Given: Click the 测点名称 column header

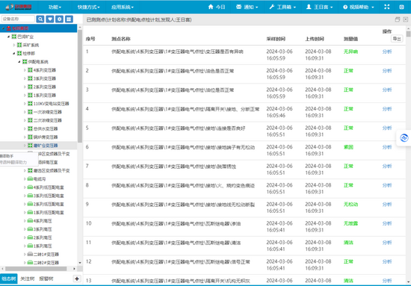Looking at the screenshot, I should coord(121,39).
